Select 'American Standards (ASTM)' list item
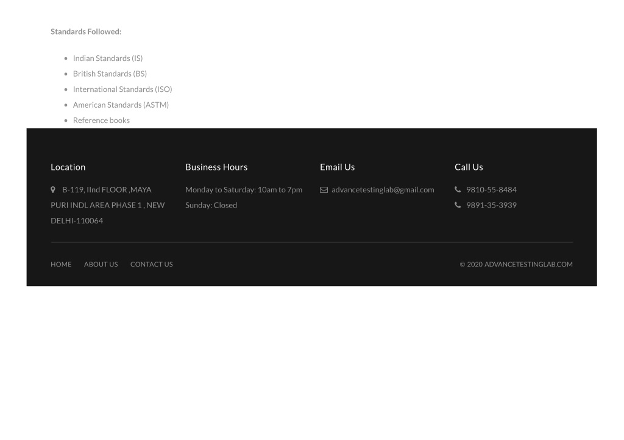 tap(121, 105)
